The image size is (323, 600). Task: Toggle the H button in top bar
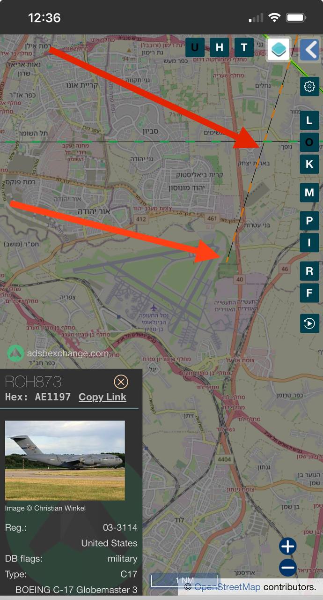tap(219, 47)
